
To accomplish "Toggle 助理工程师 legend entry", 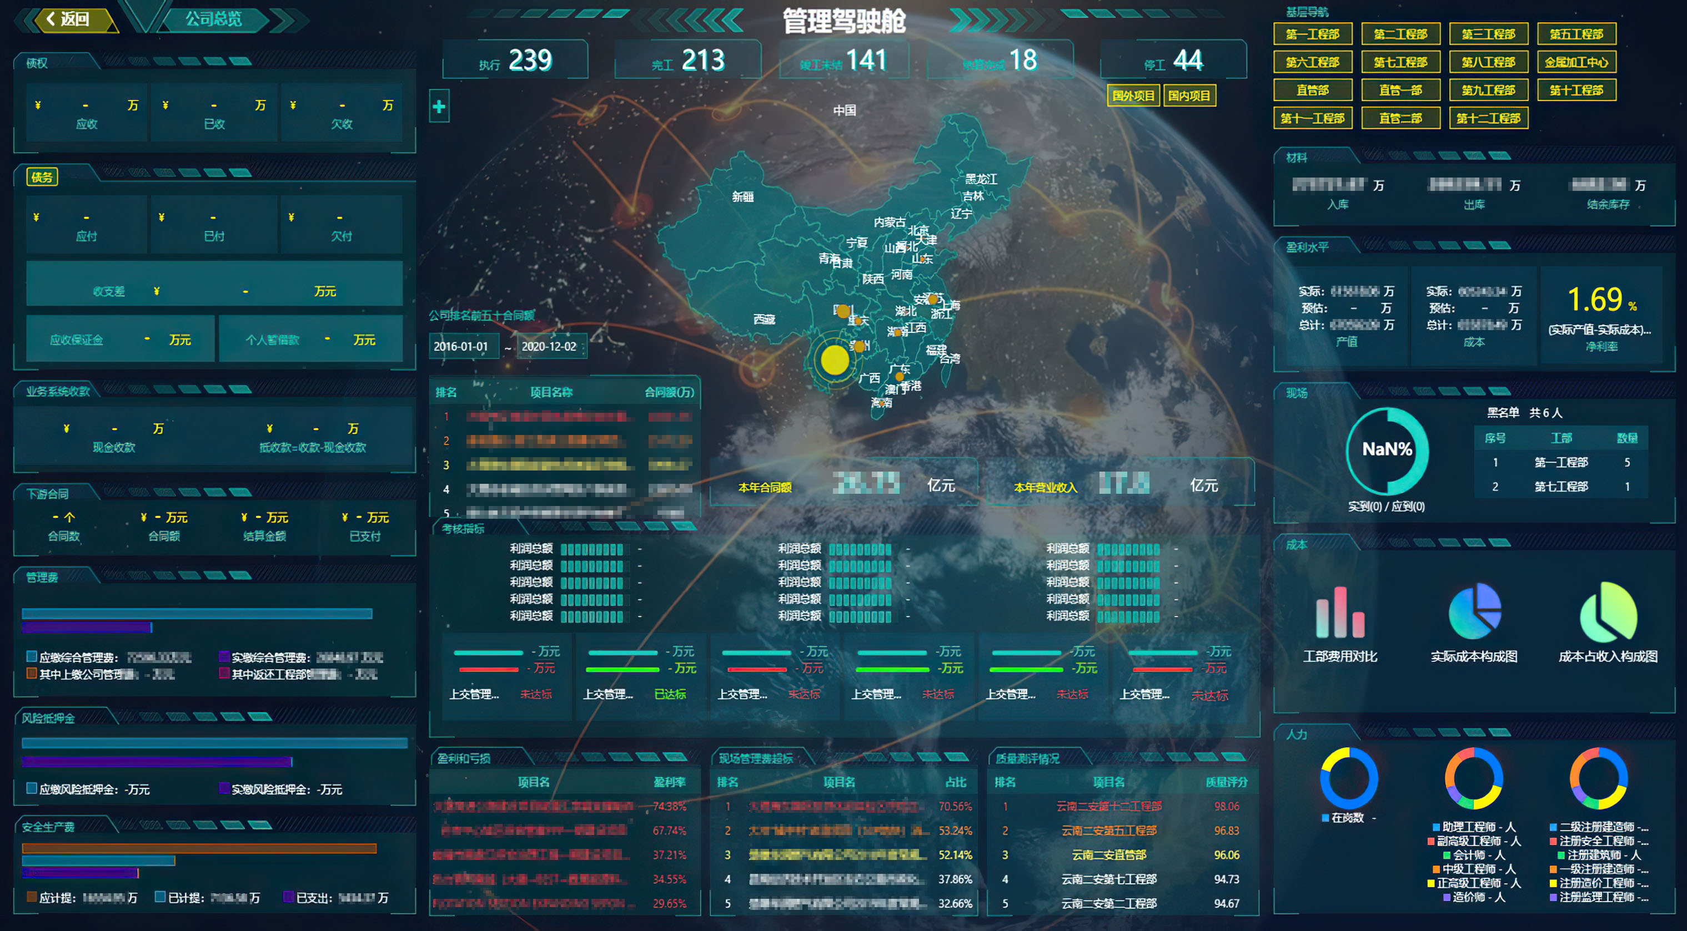I will (1474, 827).
